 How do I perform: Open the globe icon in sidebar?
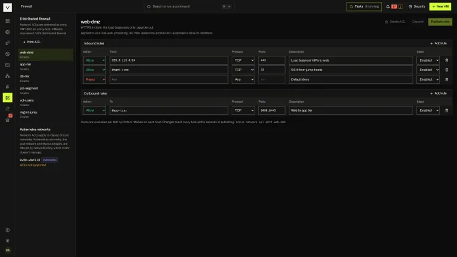(x=8, y=32)
